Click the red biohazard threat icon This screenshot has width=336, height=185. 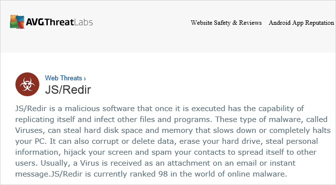tap(27, 84)
